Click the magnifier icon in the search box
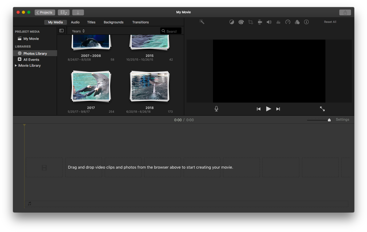This screenshot has width=367, height=232. coord(163,31)
